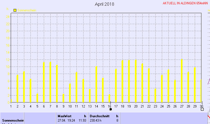Screen dimensions: 210x124
Task: Click the short bar for day 1
Action: coord(11,101)
